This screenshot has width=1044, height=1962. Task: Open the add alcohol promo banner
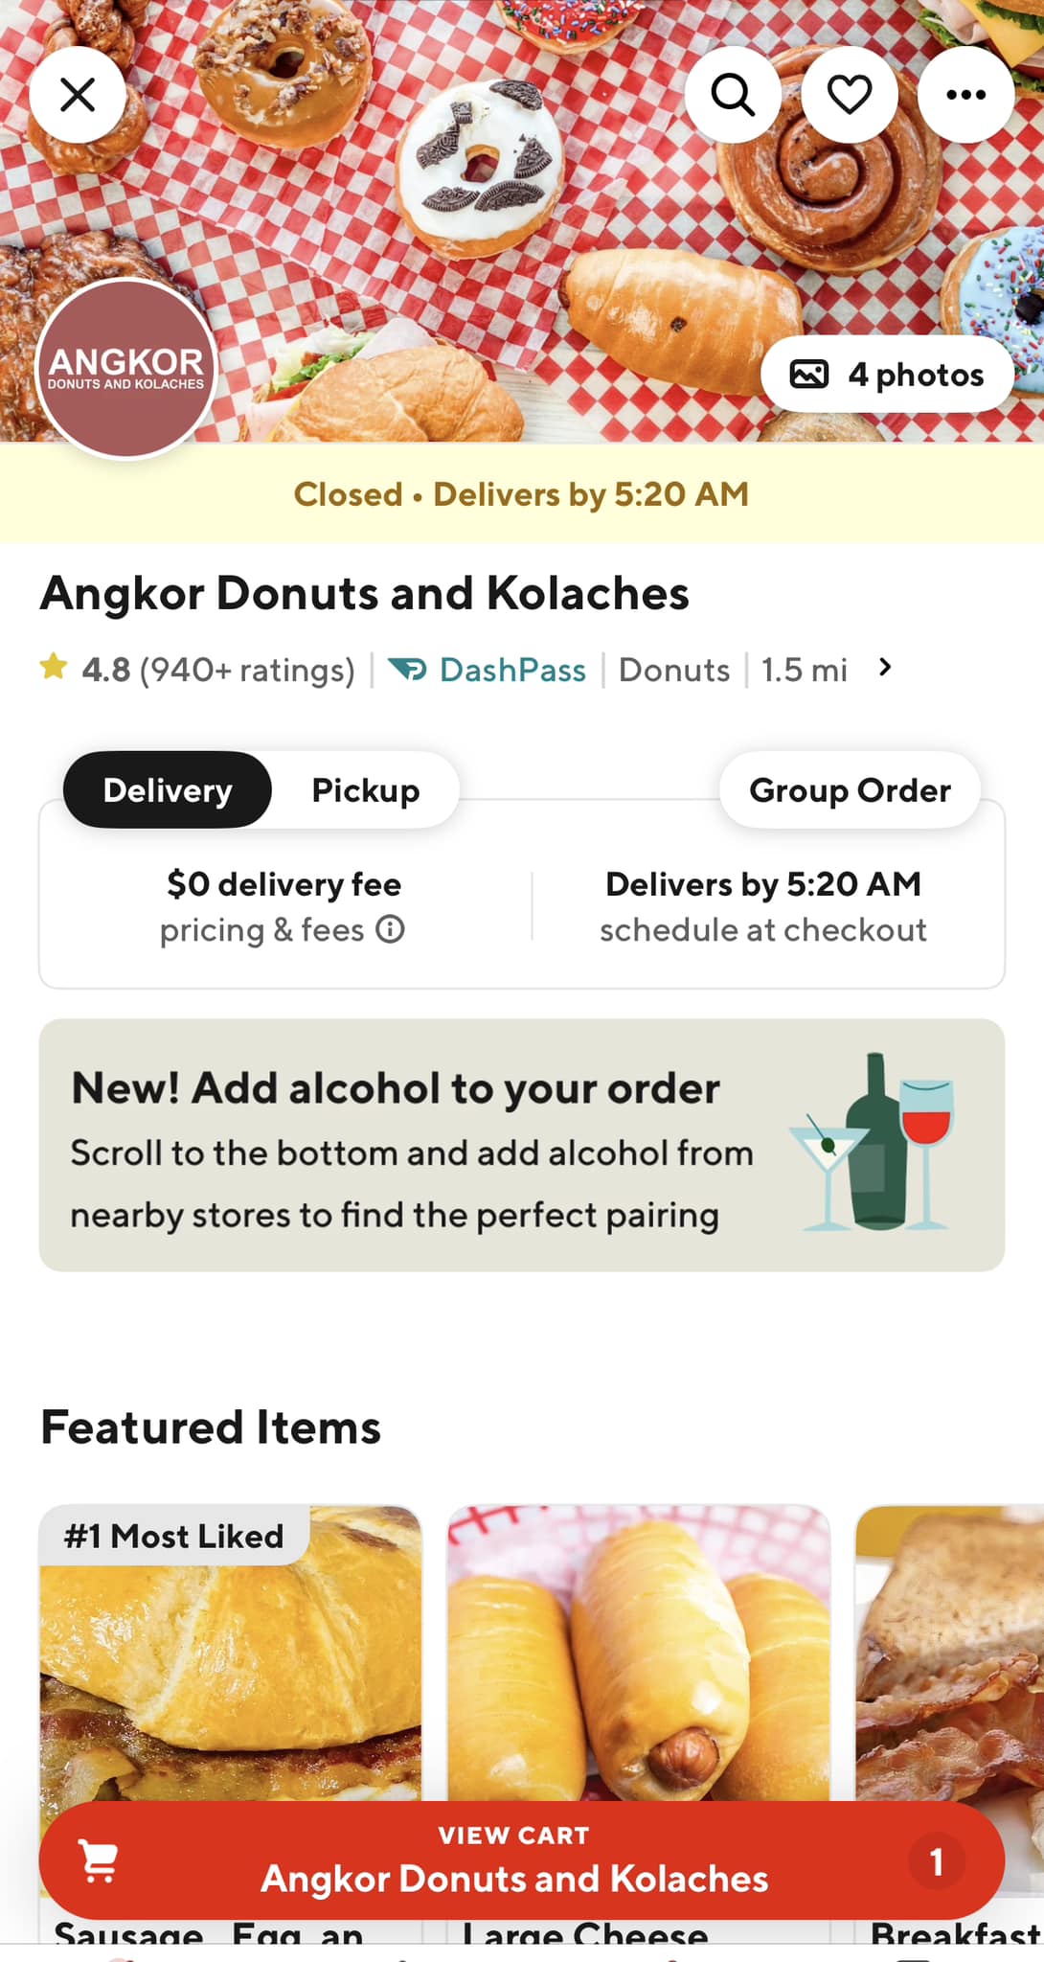tap(522, 1145)
